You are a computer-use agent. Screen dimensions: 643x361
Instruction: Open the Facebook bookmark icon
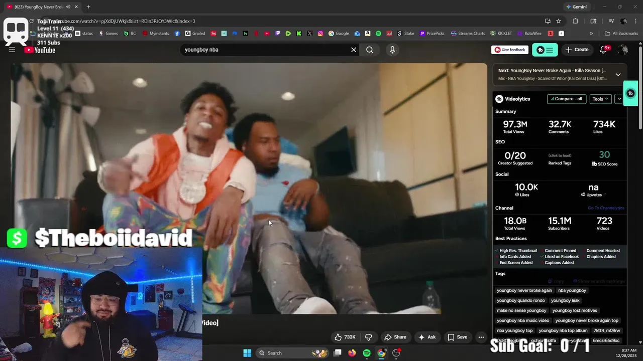pyautogui.click(x=177, y=34)
